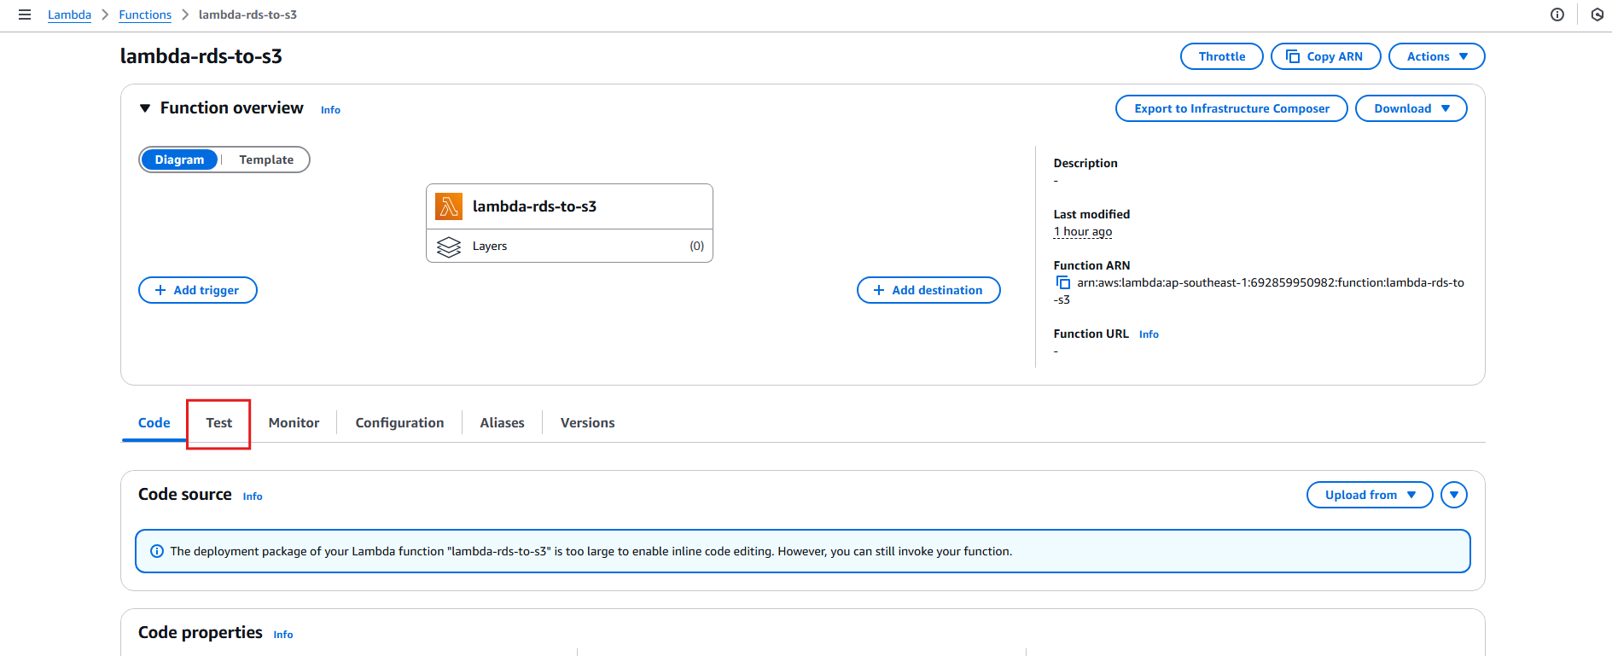Click the info circle icon in top bar
Viewport: 1612px width, 656px height.
coord(1557,15)
